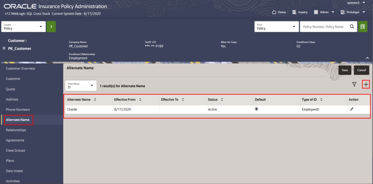Open Data Intake in sidebar
The height and width of the screenshot is (184, 373).
(x=14, y=171)
